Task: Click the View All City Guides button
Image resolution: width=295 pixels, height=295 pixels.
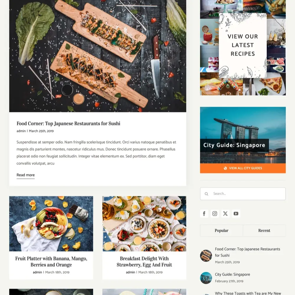Action: 243,168
